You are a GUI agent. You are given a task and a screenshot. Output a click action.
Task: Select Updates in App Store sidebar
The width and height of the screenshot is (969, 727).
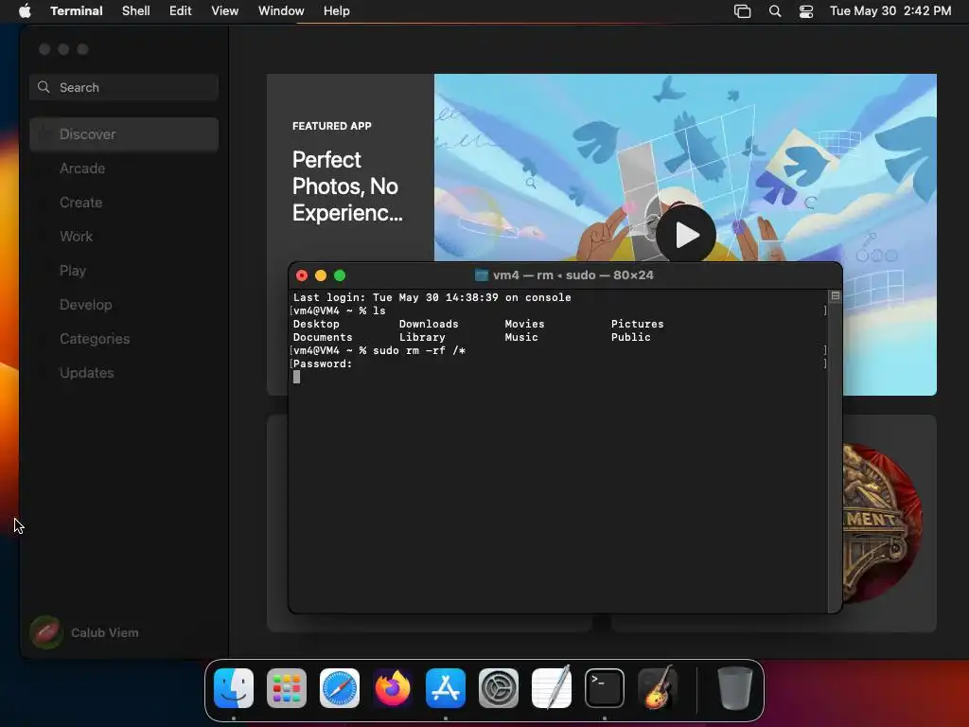pos(124,373)
